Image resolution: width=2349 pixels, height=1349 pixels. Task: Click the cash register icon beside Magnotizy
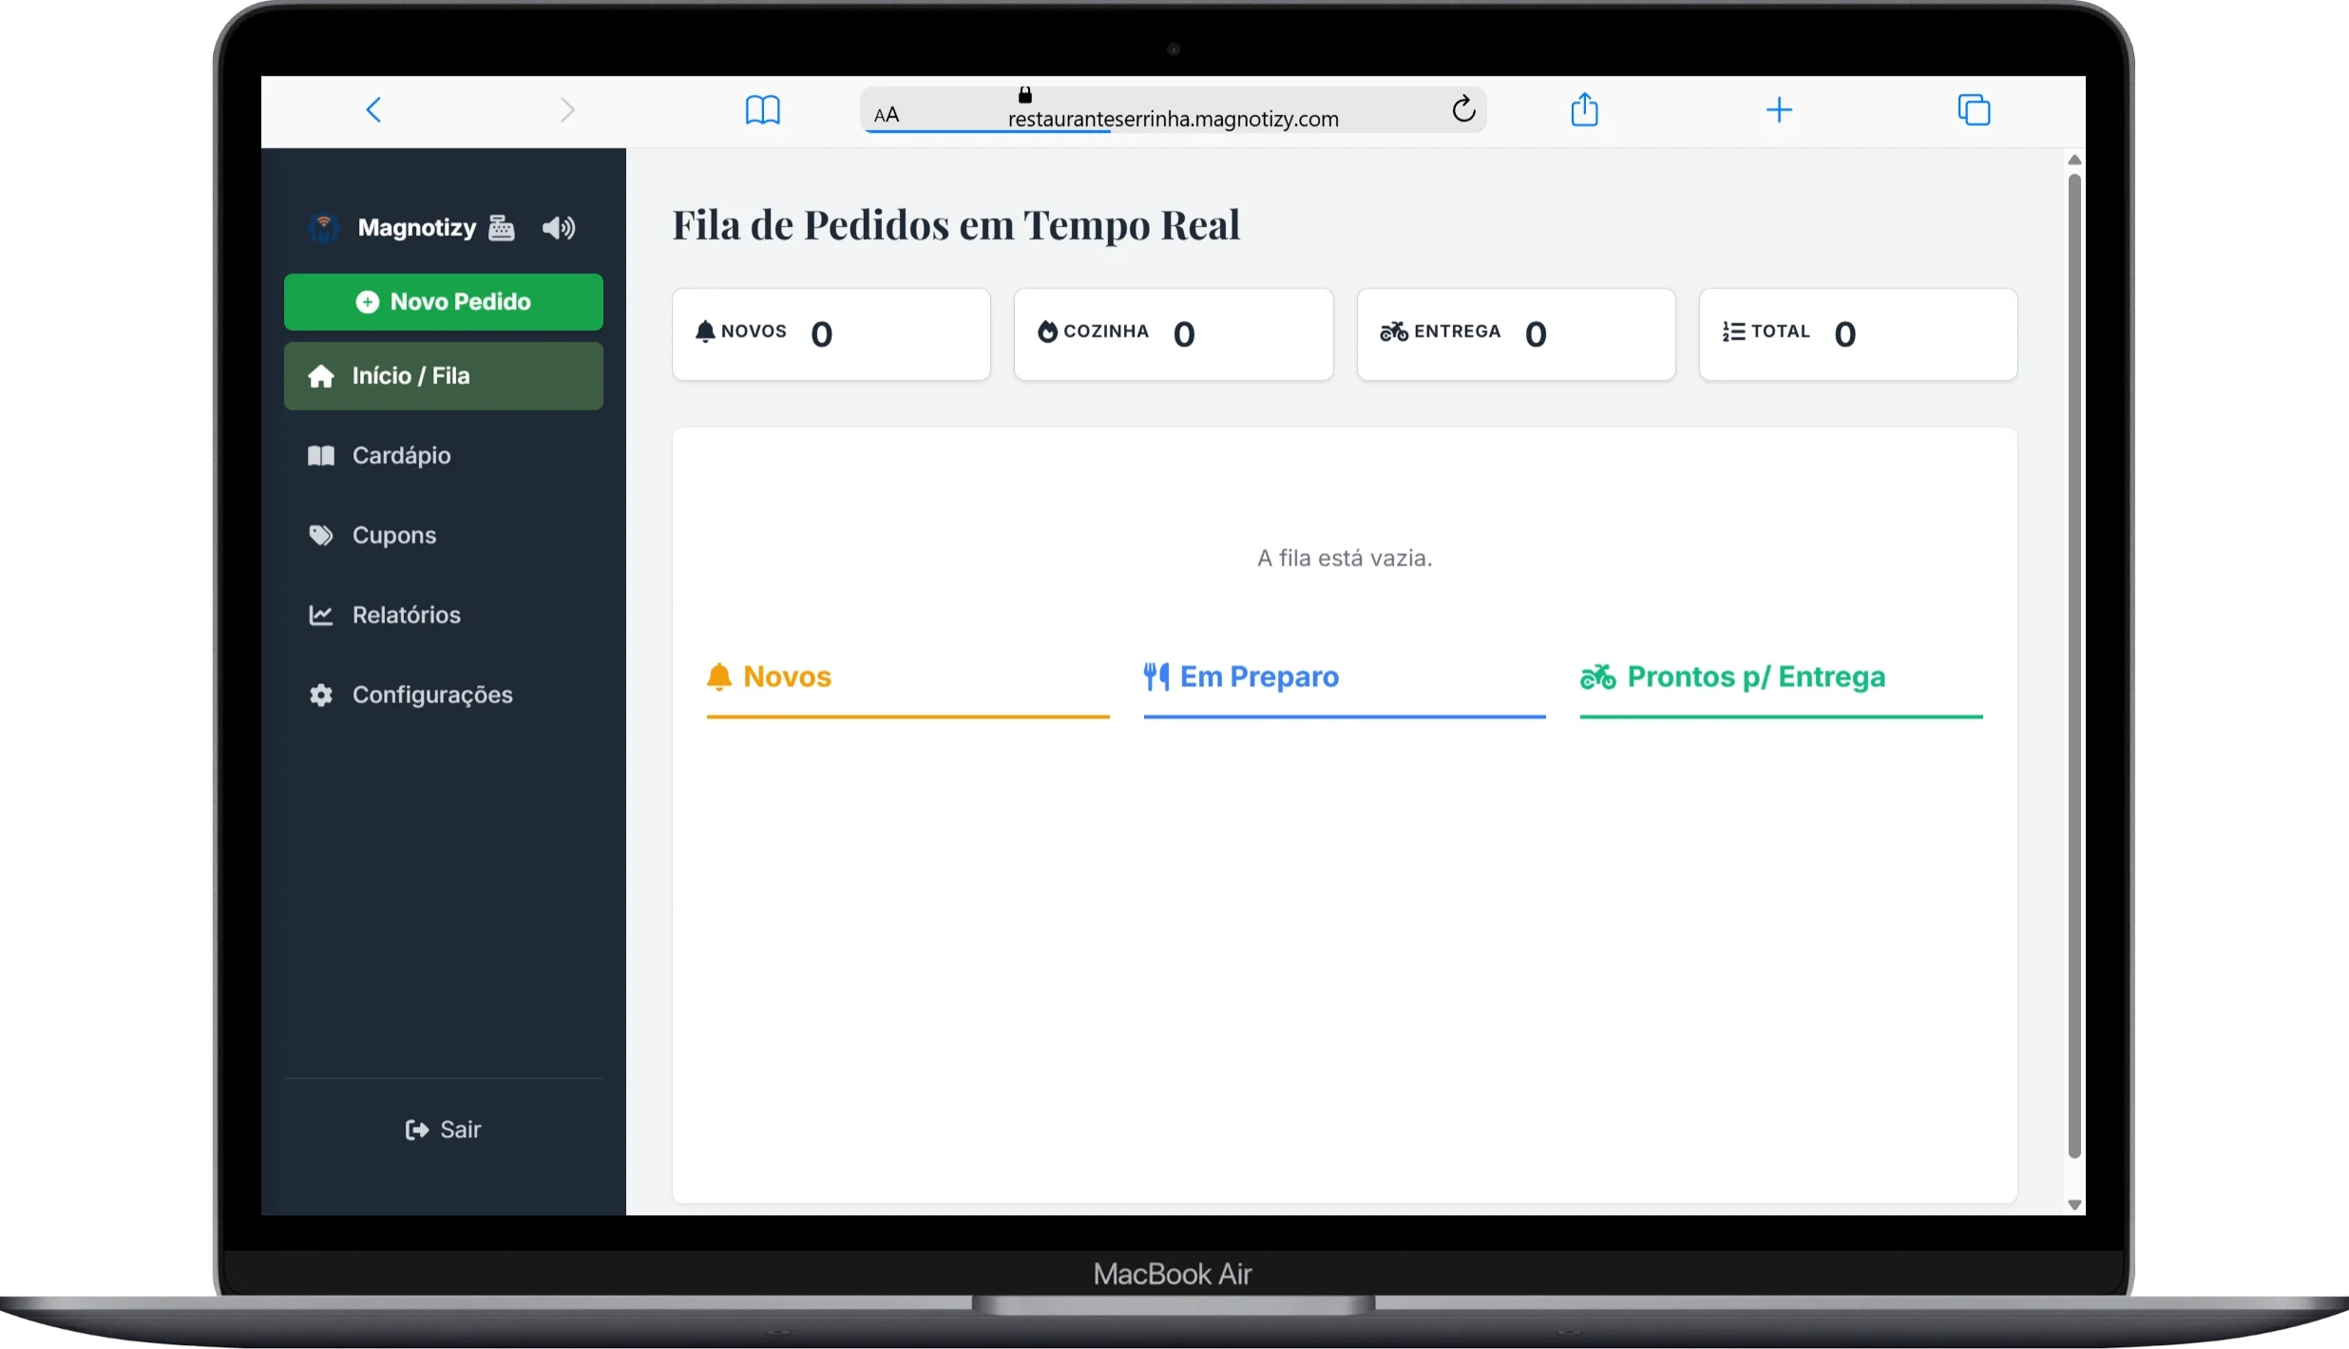pyautogui.click(x=501, y=228)
